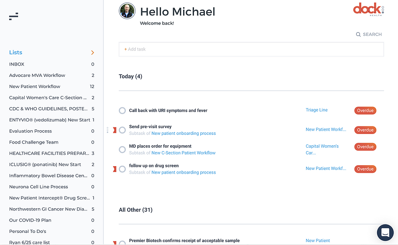The width and height of the screenshot is (398, 245).
Task: Click the Search magnifier icon
Action: click(358, 34)
